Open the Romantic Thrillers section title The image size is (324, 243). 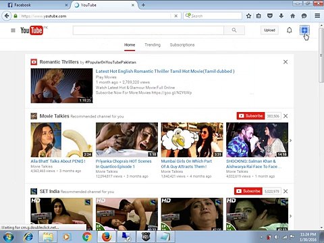click(59, 62)
